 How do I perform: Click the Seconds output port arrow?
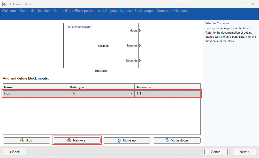click(x=139, y=61)
